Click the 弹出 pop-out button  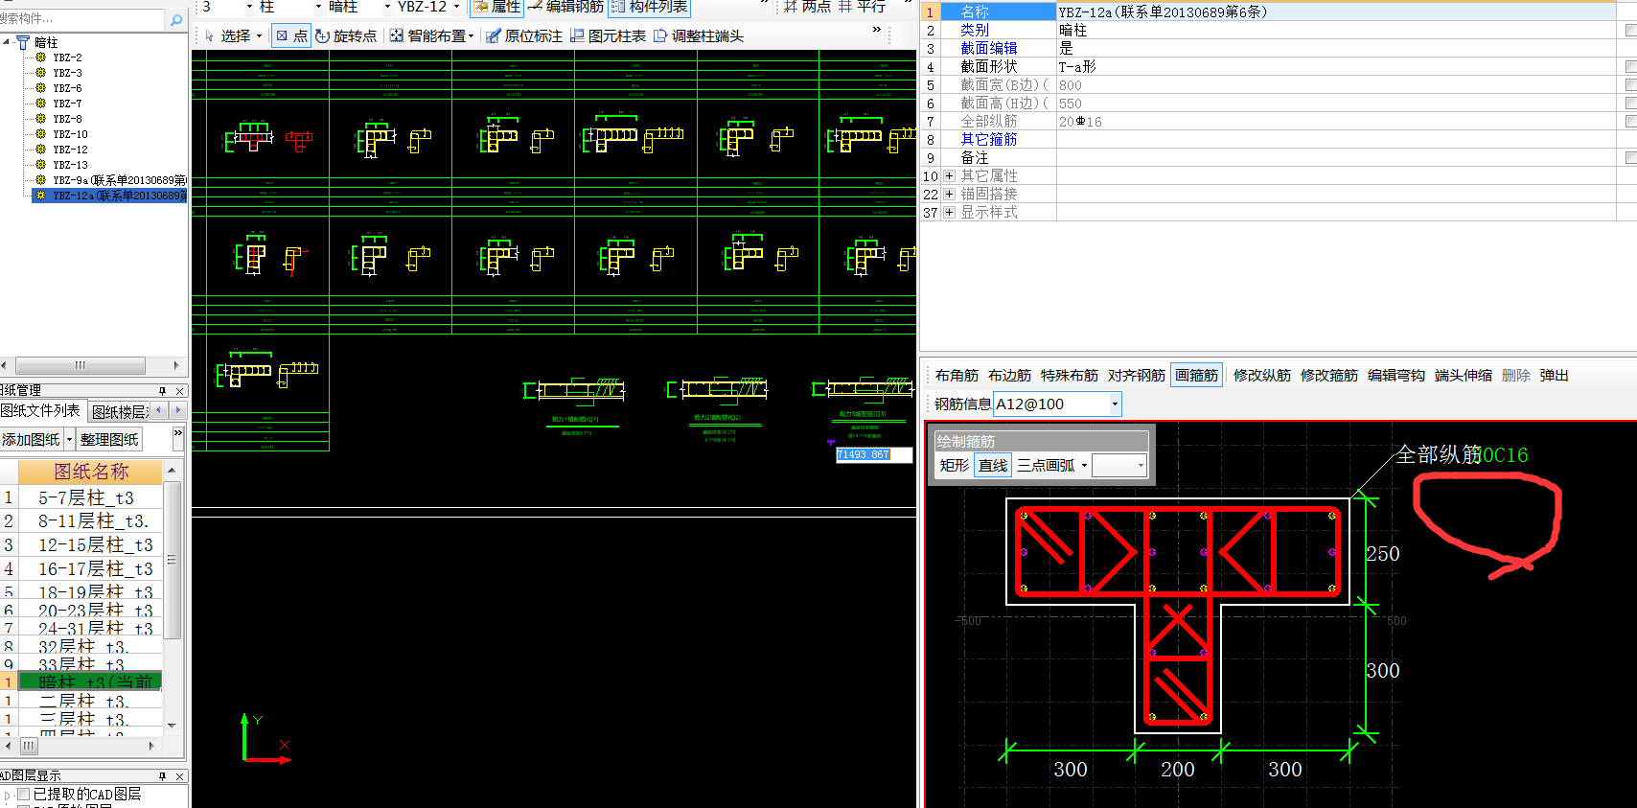click(1555, 376)
